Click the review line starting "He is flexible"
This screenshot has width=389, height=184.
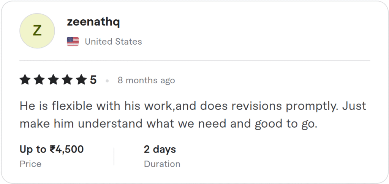point(193,106)
